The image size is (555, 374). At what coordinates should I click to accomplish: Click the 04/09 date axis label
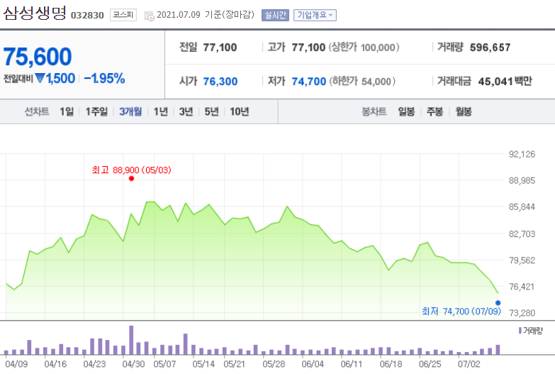pos(16,364)
